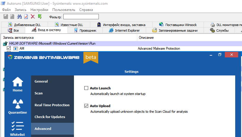Select the AM entry name
Image resolution: width=242 pixels, height=137 pixels.
[x=22, y=49]
